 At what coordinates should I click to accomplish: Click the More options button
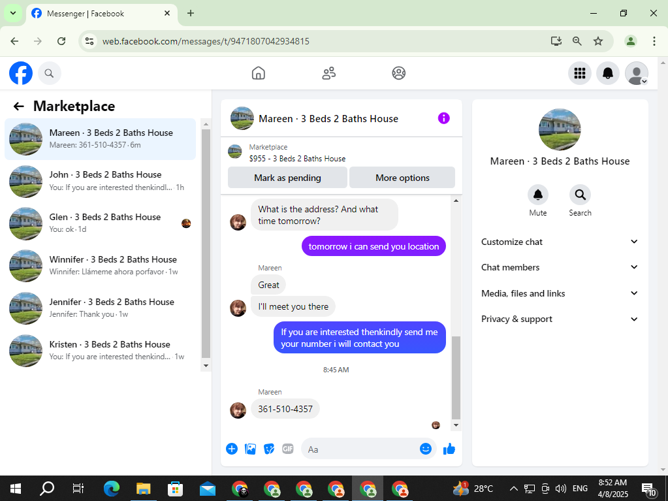[x=402, y=178]
